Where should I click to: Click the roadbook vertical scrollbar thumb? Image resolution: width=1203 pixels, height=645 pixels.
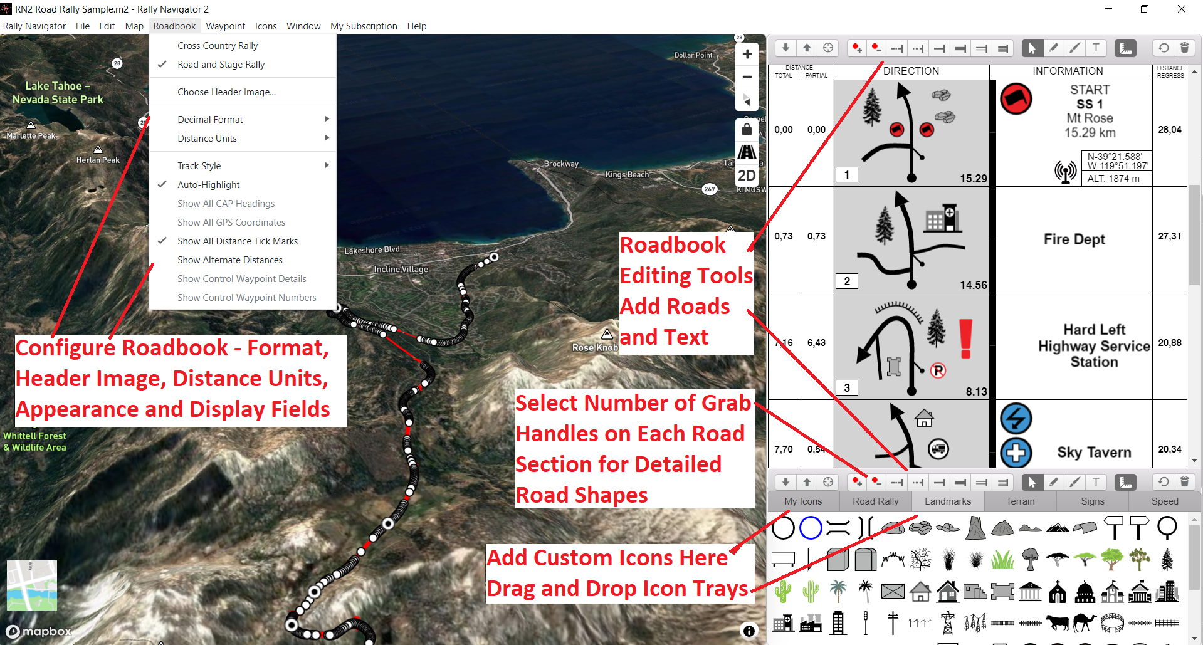[1194, 235]
